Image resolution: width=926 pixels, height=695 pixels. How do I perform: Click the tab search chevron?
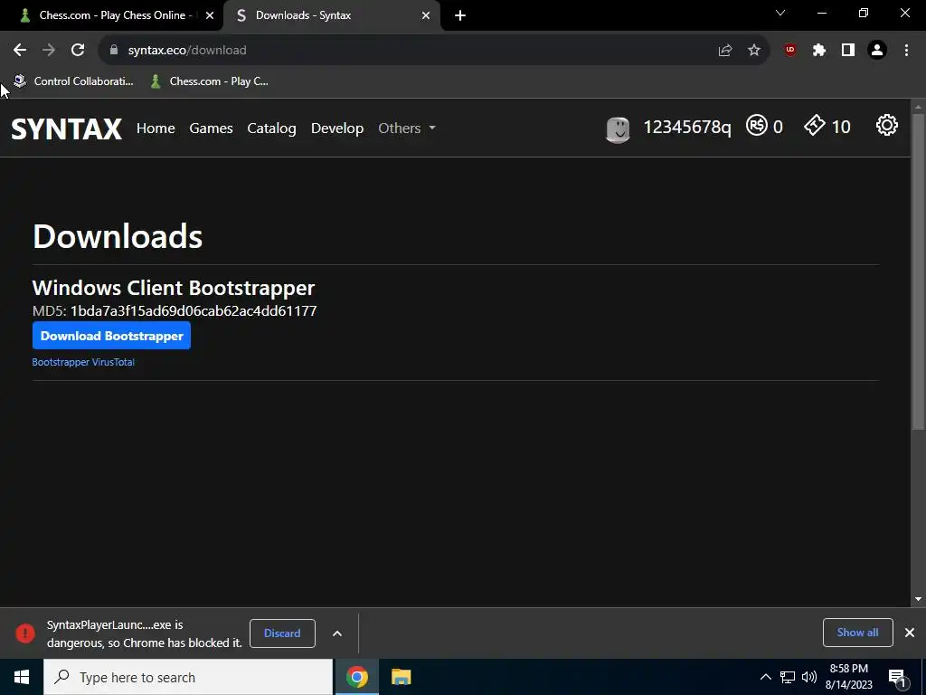780,13
